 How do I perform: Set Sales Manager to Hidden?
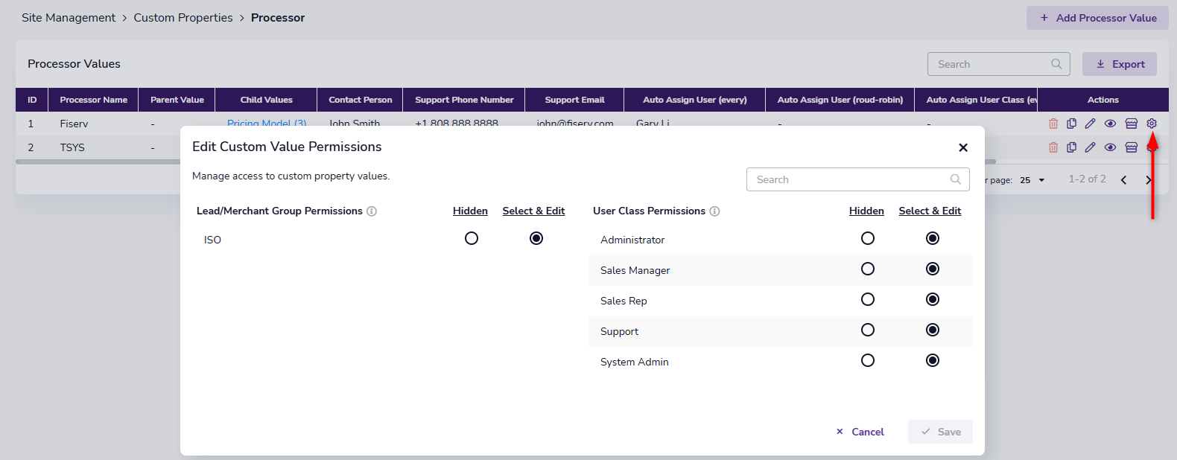(868, 269)
